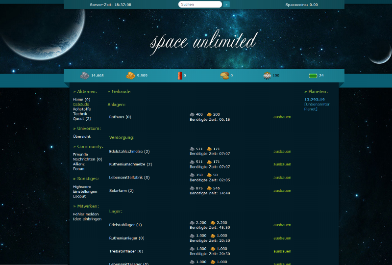Screen dimensions: 392x265
Task: Click the population people icon
Action: click(267, 76)
